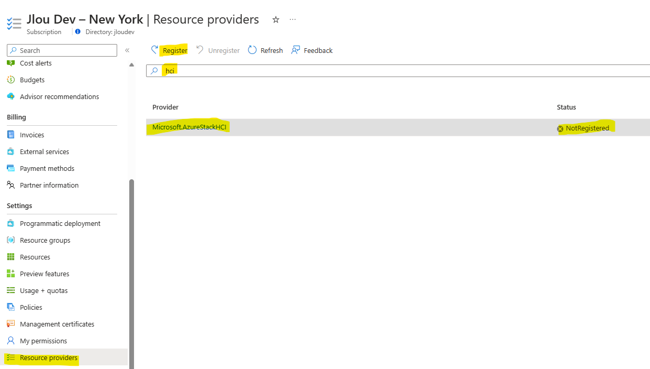Go to Advisor recommendations

(x=59, y=96)
